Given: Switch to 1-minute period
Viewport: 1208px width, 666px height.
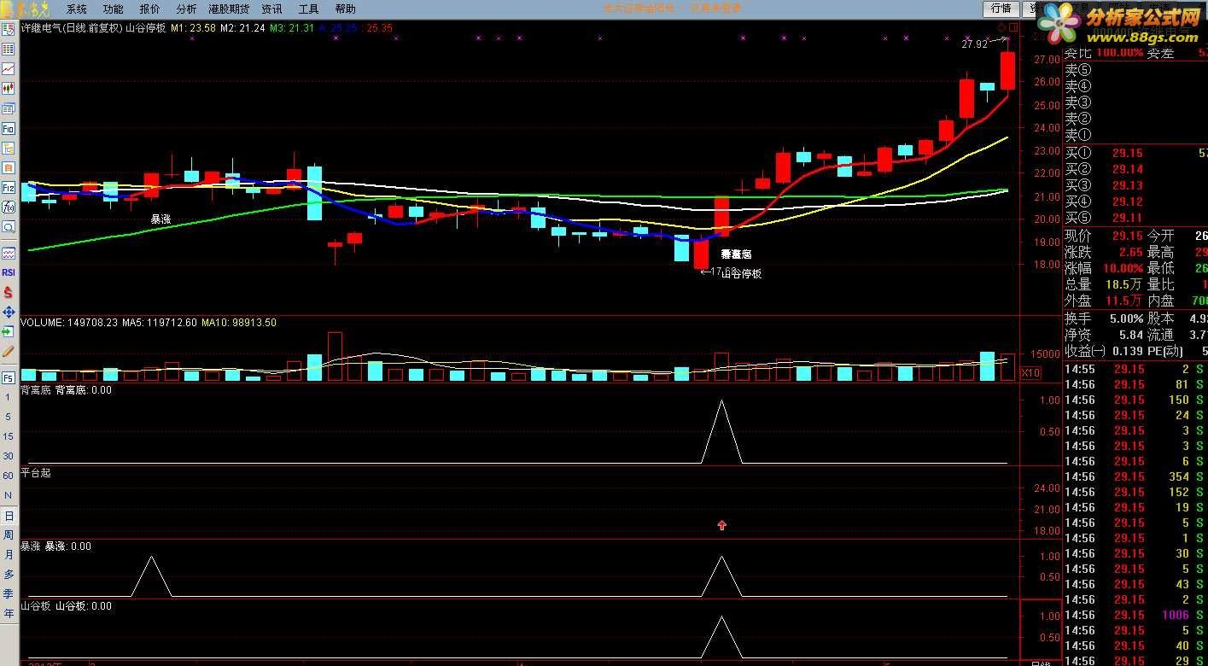Looking at the screenshot, I should click(9, 397).
